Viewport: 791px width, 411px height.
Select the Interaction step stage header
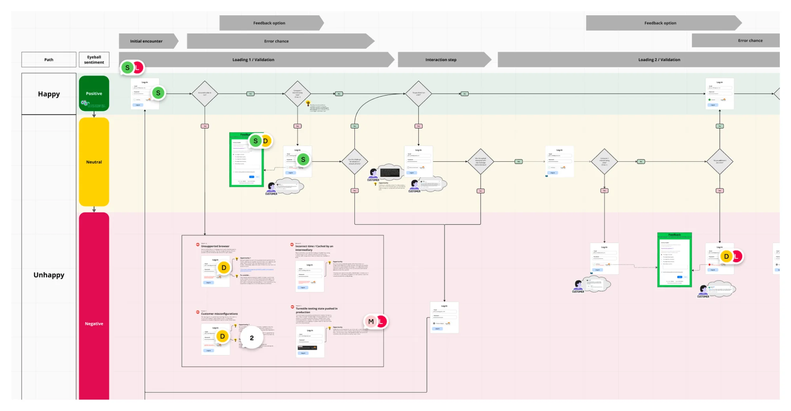(441, 60)
